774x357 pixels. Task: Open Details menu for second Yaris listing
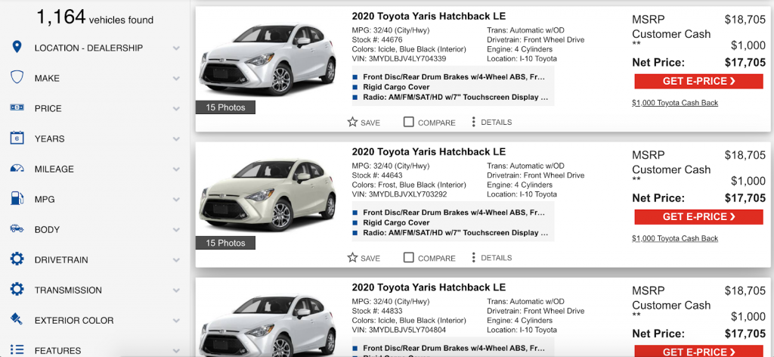click(492, 258)
